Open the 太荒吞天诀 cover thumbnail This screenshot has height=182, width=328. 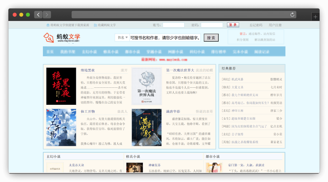coord(55,168)
